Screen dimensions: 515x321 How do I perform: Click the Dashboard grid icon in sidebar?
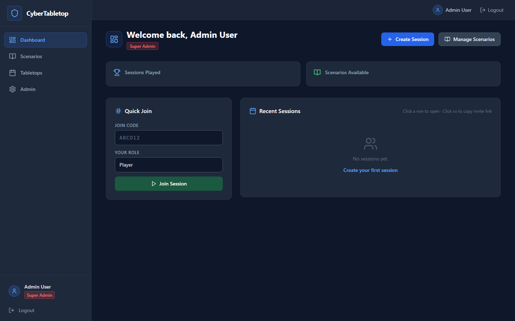[13, 40]
